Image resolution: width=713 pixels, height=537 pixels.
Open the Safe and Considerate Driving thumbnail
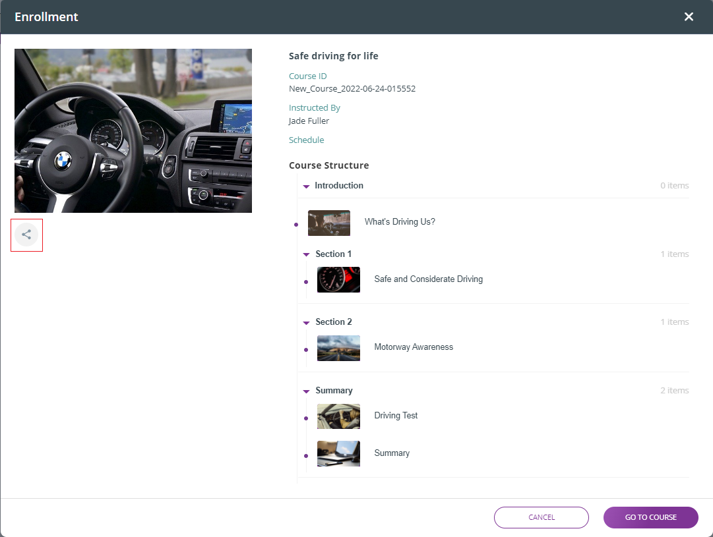(338, 279)
